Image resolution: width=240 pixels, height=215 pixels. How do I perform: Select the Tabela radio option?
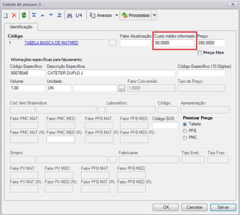point(185,124)
